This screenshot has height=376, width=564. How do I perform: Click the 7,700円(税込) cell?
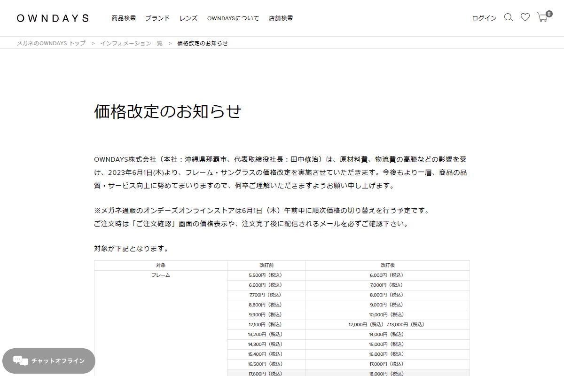tap(266, 295)
